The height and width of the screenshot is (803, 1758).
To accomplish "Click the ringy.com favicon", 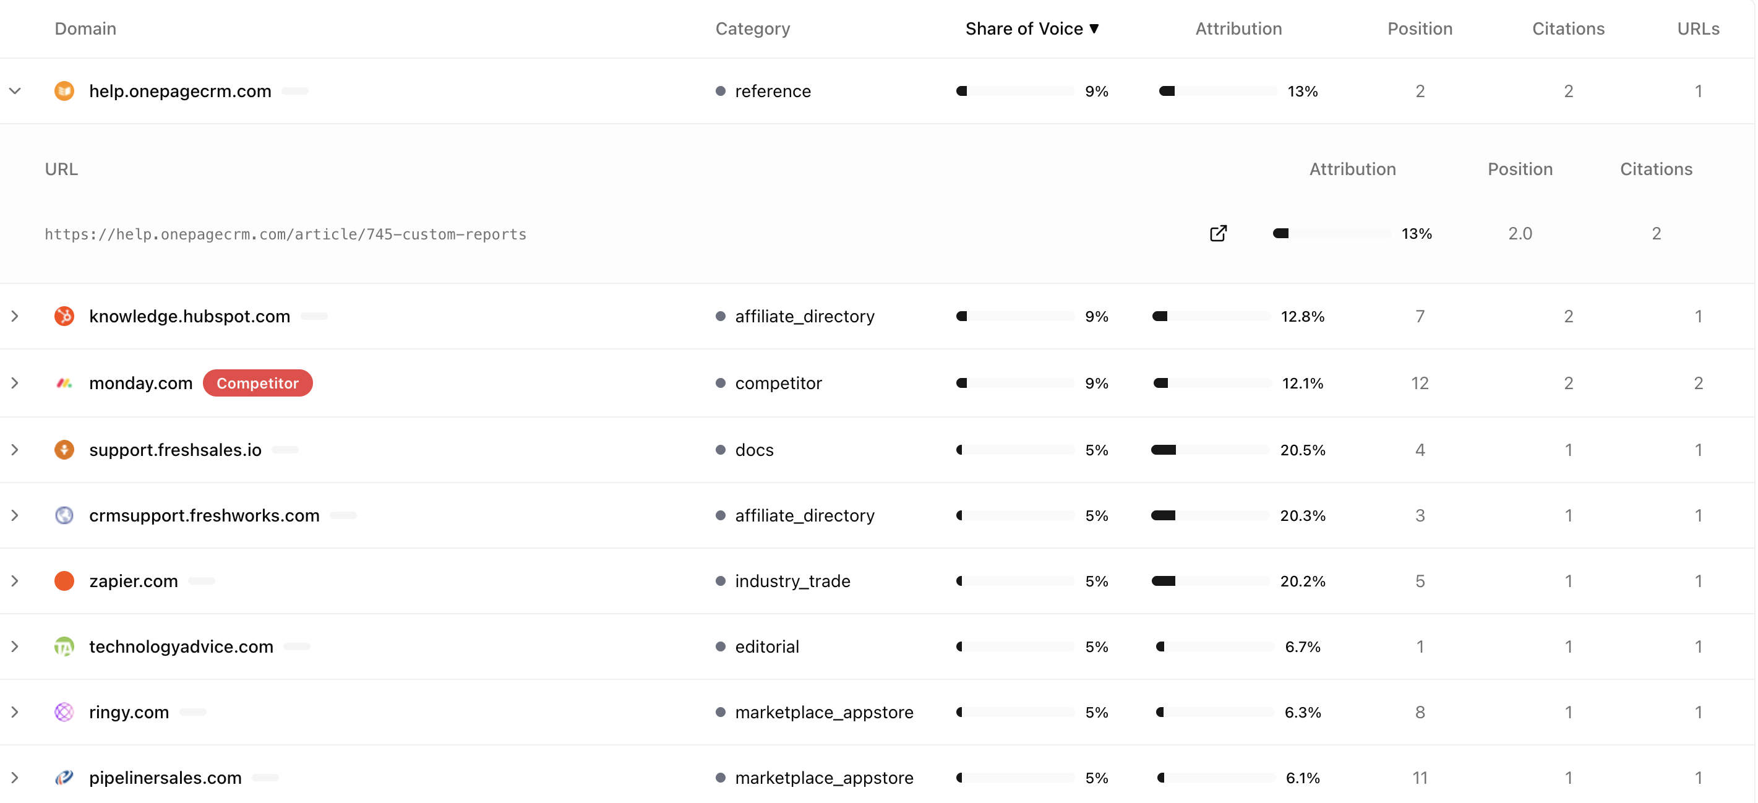I will (x=64, y=711).
